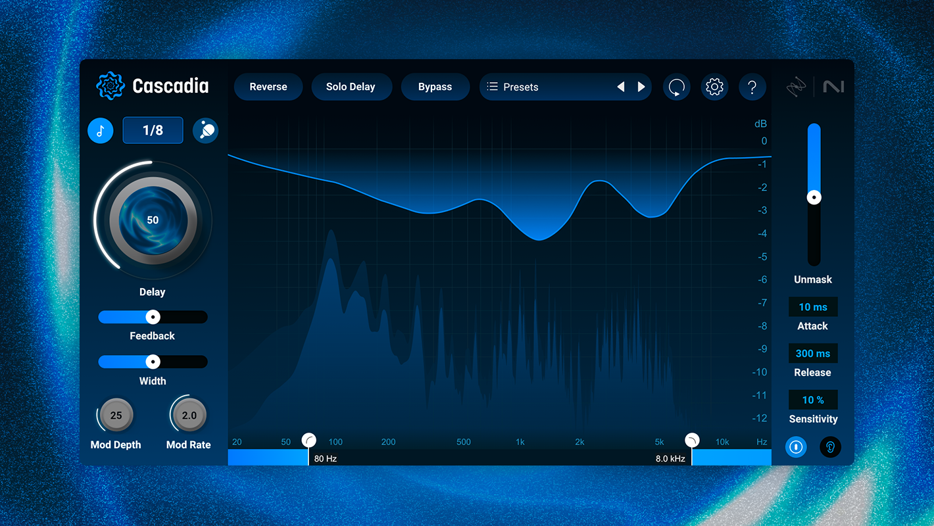Screen dimensions: 934x526
Task: Click the Delay knob showing 50
Action: click(x=153, y=220)
